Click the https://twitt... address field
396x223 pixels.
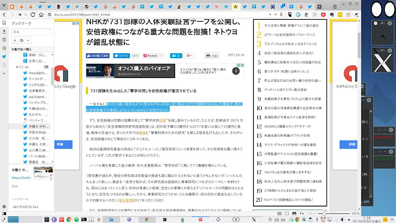[21, 178]
